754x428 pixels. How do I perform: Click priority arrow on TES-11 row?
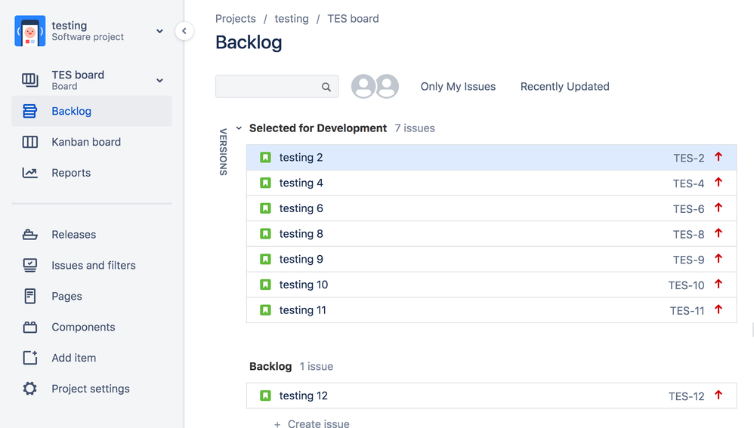(718, 309)
